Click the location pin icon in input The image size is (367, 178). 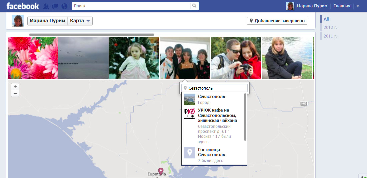click(x=185, y=88)
